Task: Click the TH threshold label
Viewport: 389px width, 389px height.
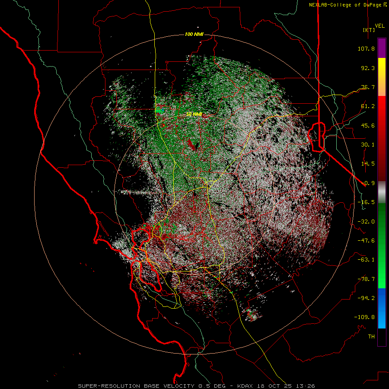Action: (x=371, y=337)
